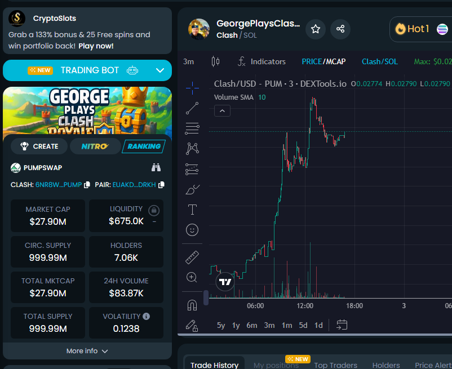This screenshot has width=452, height=369.
Task: Click the $27.90M market cap value
Action: pos(48,221)
